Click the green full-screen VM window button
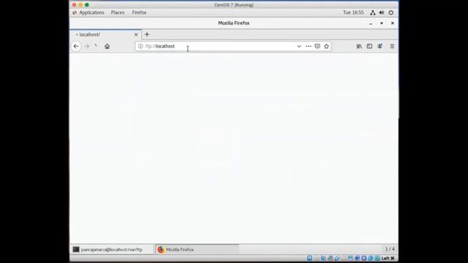This screenshot has width=468, height=263. pos(87,5)
